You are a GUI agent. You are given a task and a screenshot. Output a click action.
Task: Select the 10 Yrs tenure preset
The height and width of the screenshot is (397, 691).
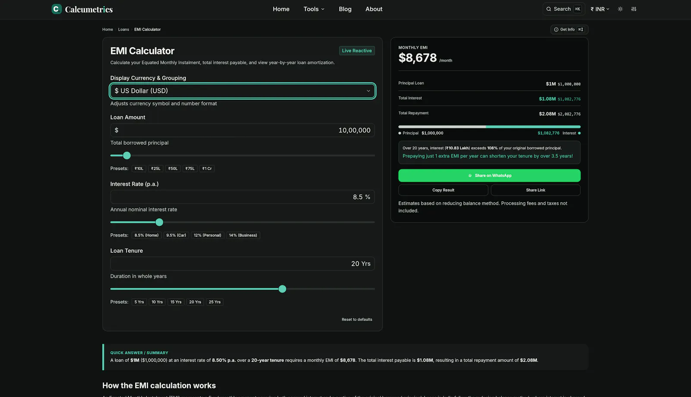click(x=157, y=302)
